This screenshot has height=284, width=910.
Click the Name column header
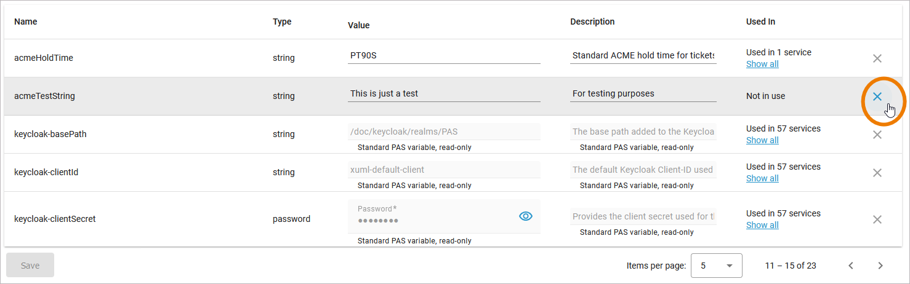click(26, 22)
